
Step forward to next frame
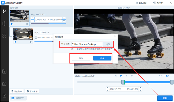[x=132, y=76]
